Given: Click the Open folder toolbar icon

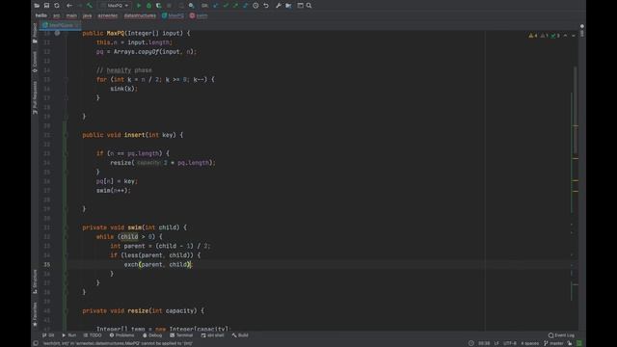Looking at the screenshot, I should [x=37, y=6].
